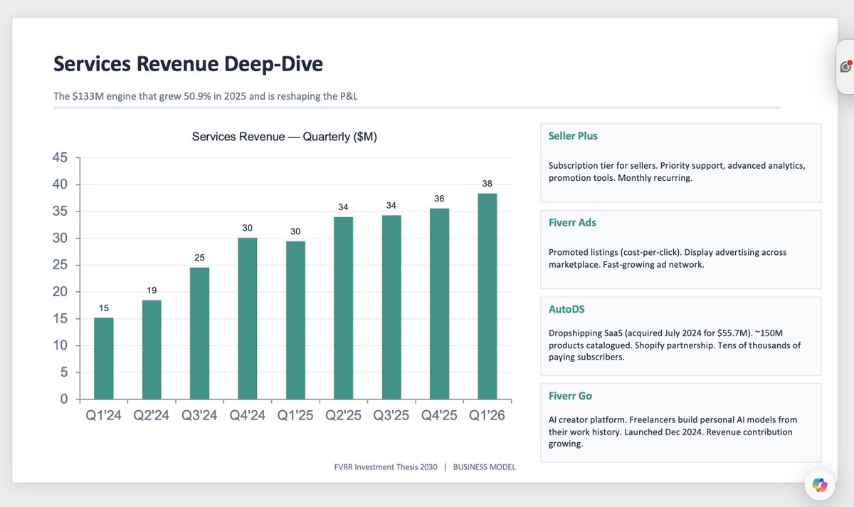Viewport: 854px width, 507px height.
Task: Click data label 30 above Q1'25 bar
Action: coord(295,231)
